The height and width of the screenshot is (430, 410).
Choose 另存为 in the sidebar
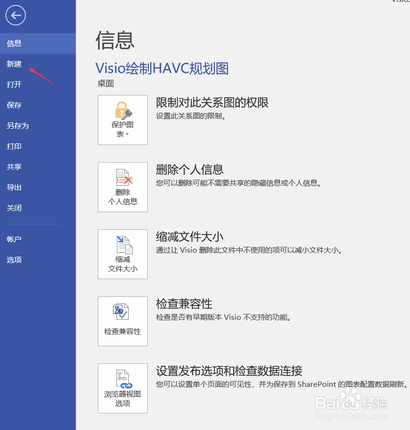pos(38,125)
